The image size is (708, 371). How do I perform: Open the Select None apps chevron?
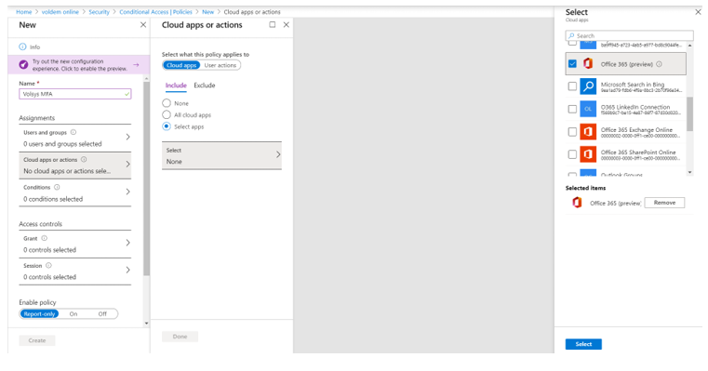[x=277, y=154]
